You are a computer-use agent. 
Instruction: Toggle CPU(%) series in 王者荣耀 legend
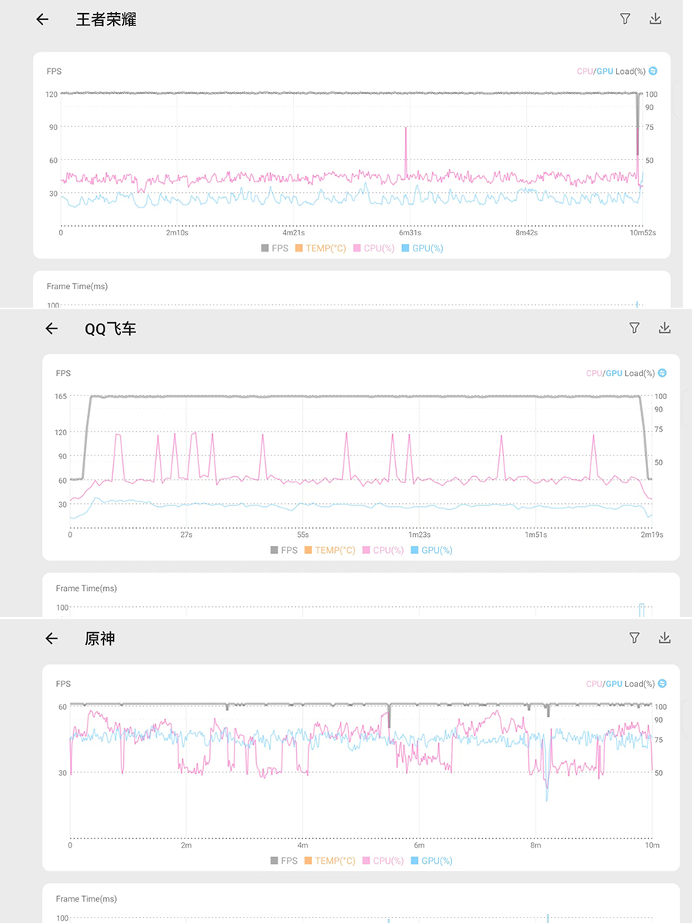coord(374,248)
